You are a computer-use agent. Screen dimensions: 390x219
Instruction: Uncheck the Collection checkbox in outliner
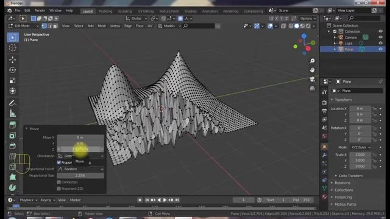[x=335, y=31]
